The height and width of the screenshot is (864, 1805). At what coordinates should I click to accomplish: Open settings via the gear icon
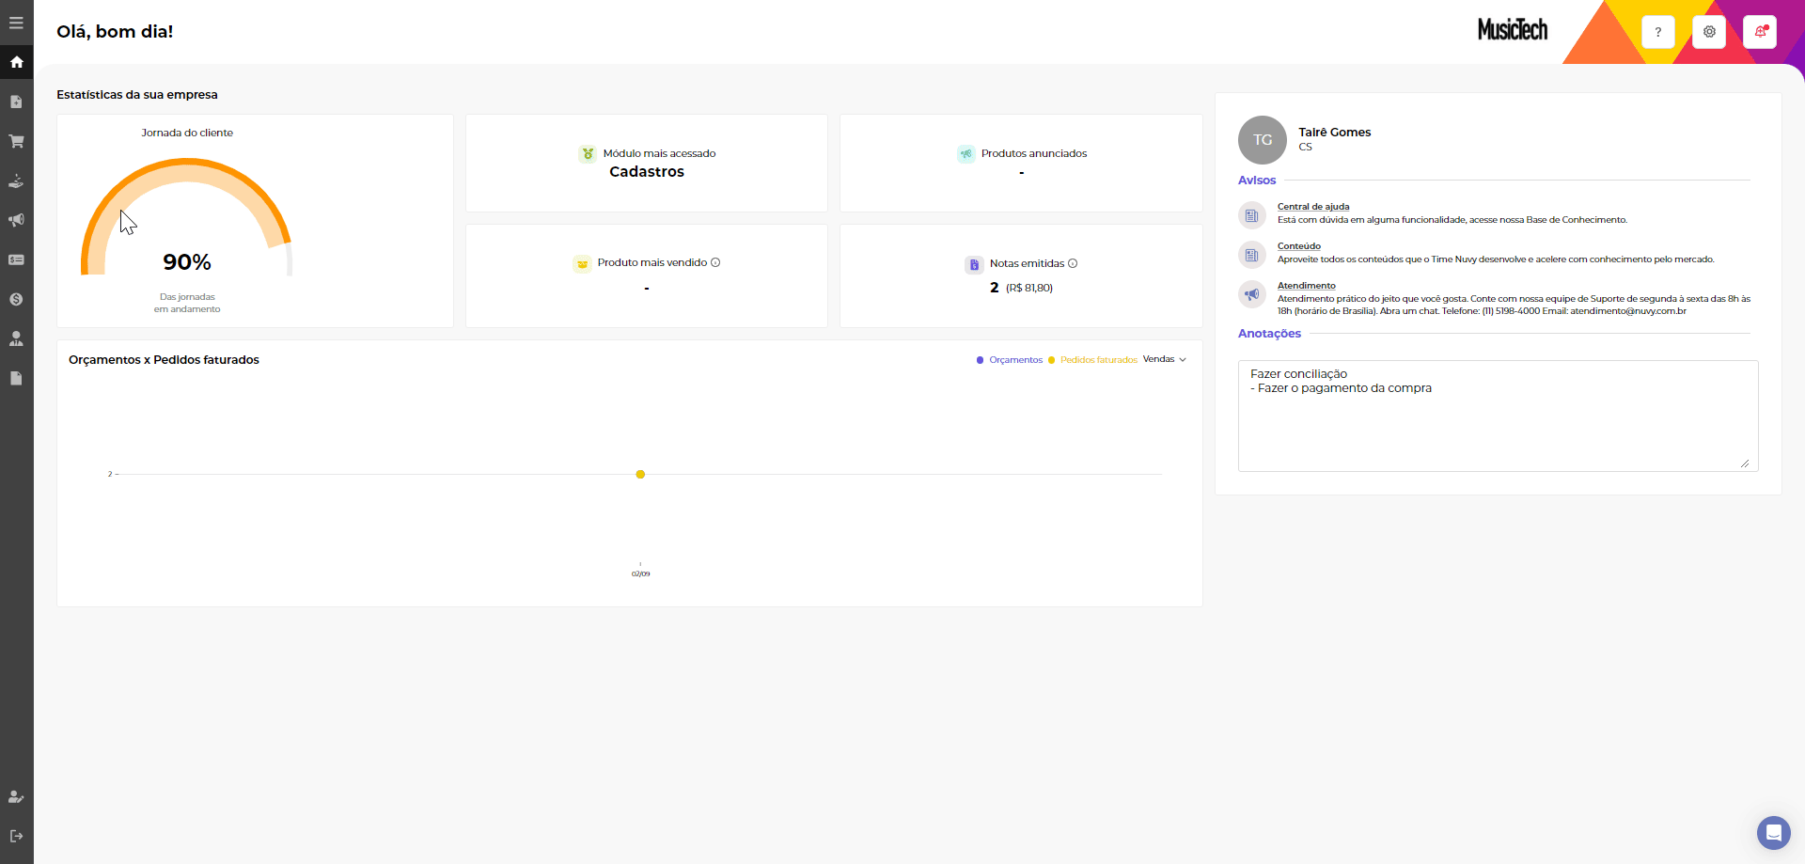click(x=1708, y=32)
